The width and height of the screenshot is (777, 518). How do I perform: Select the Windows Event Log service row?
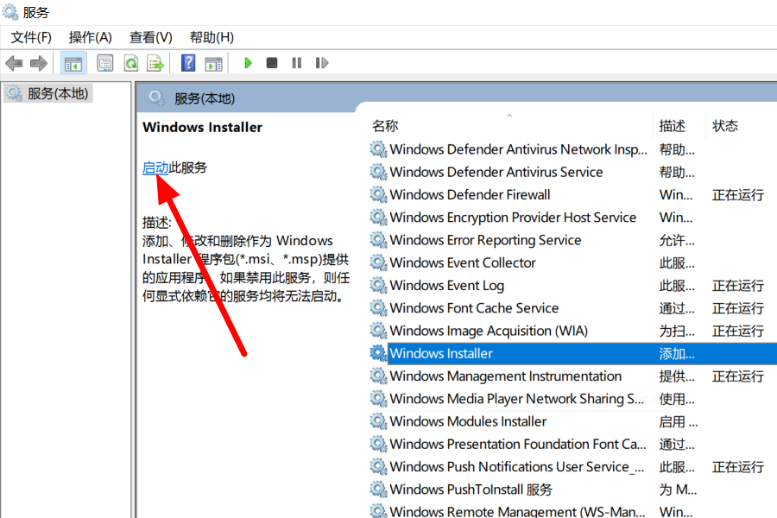446,286
